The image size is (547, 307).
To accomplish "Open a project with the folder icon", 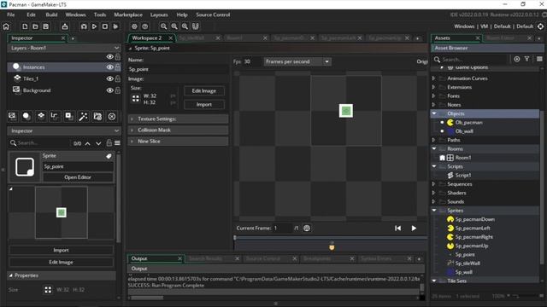I will click(35, 26).
